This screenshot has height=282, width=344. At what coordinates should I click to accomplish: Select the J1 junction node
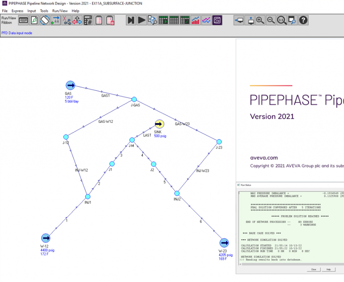(x=112, y=164)
